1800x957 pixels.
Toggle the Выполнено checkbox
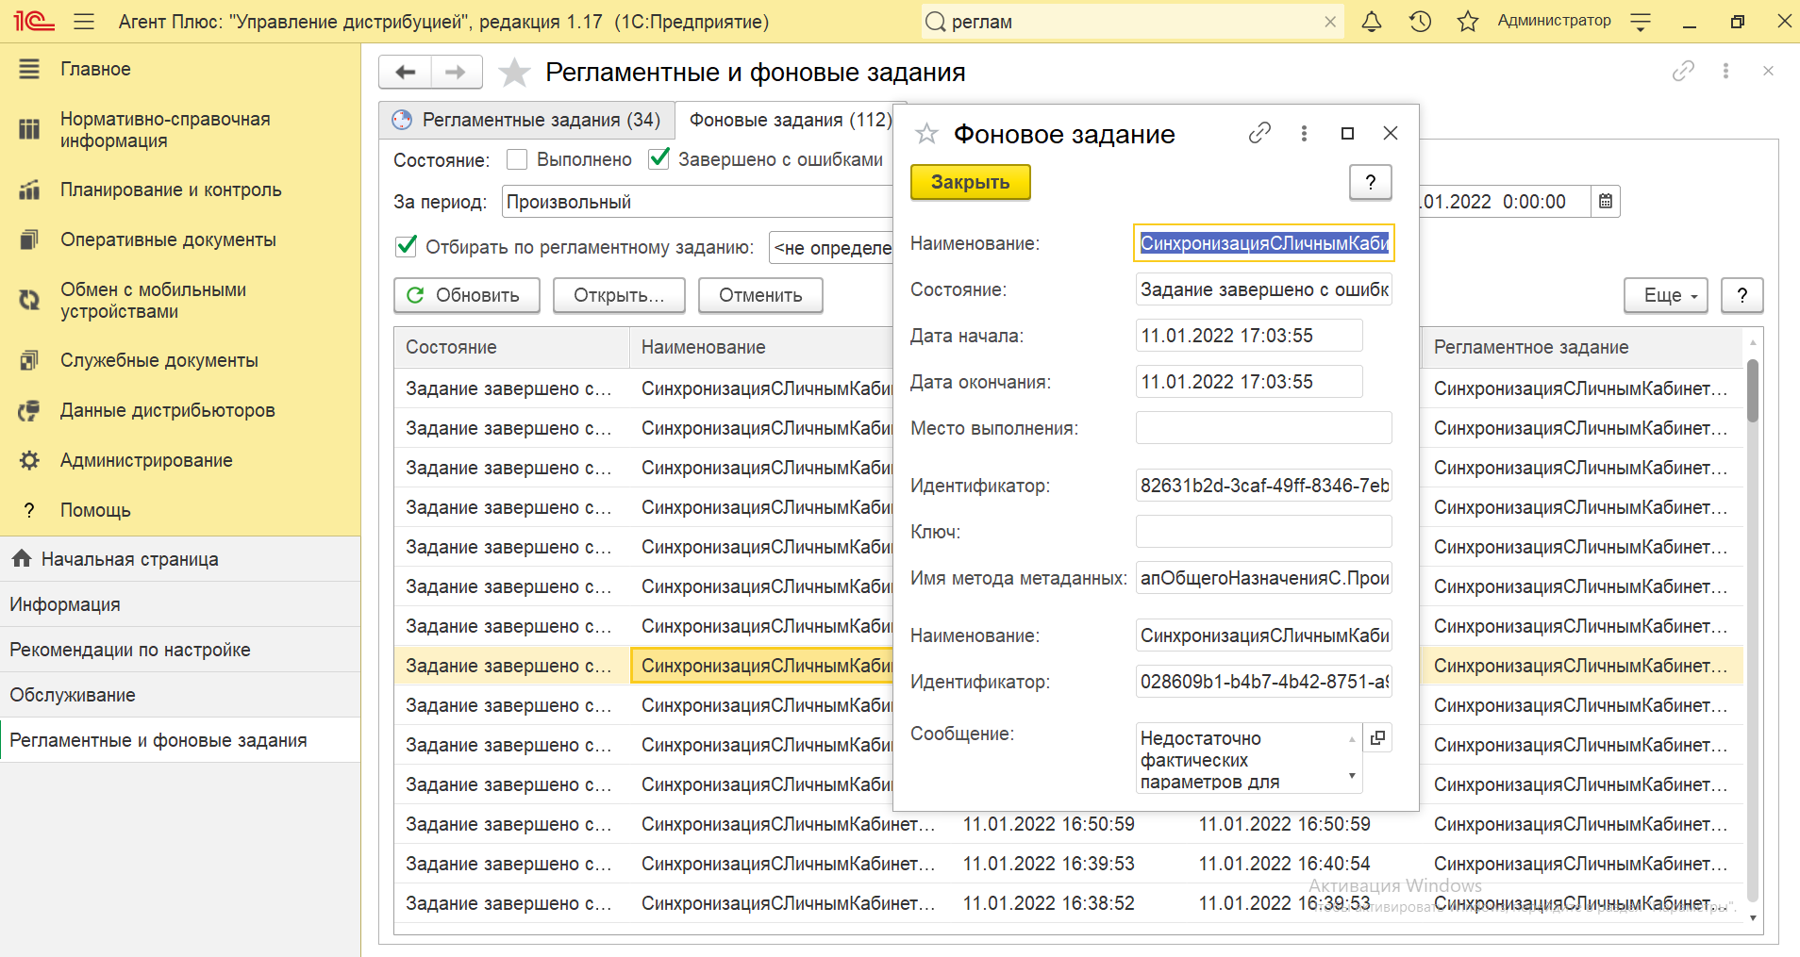coord(517,159)
